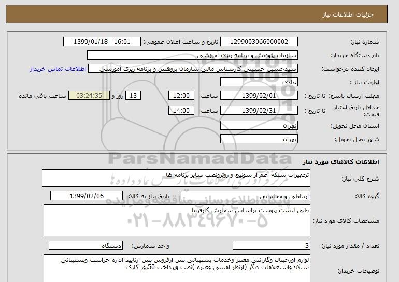399x282 pixels.
Task: Click the label گروه کالا
Action: pos(367,196)
